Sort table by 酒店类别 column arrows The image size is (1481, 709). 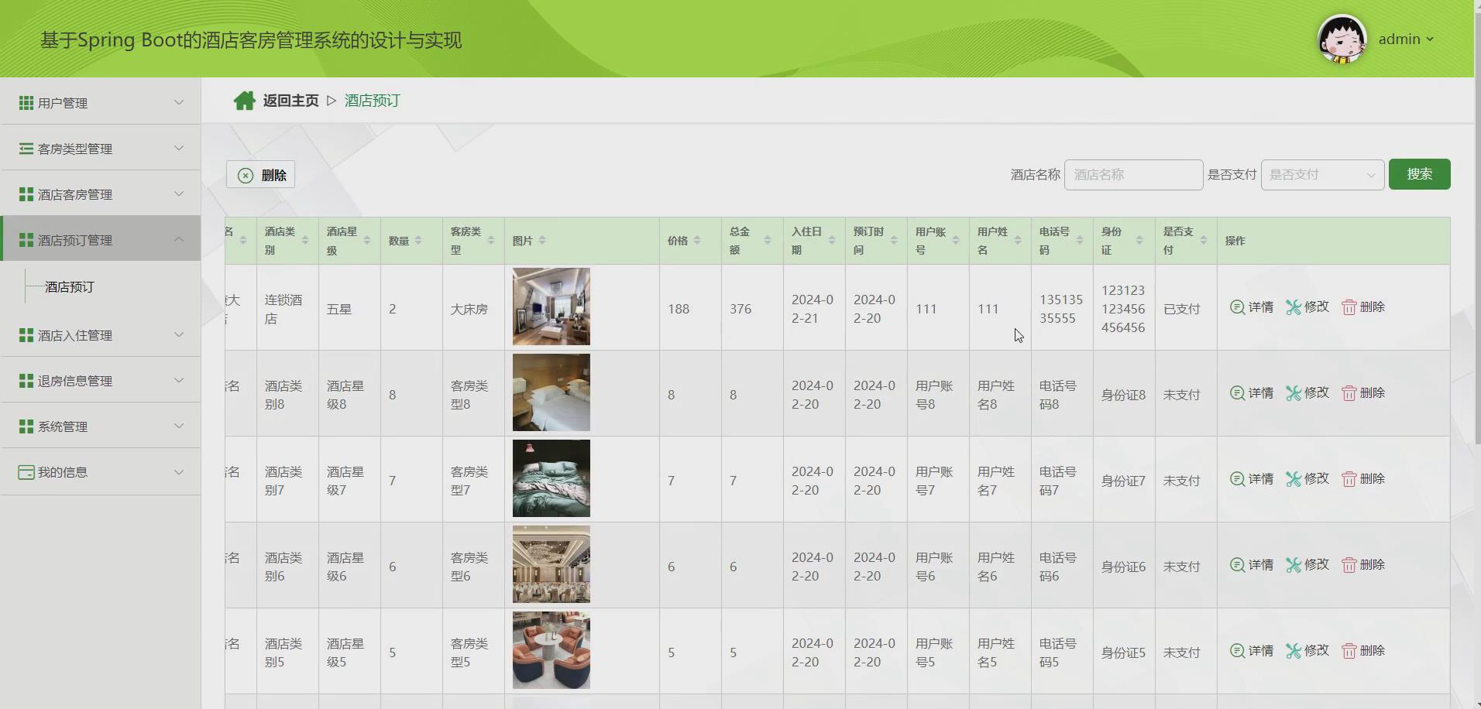coord(305,241)
